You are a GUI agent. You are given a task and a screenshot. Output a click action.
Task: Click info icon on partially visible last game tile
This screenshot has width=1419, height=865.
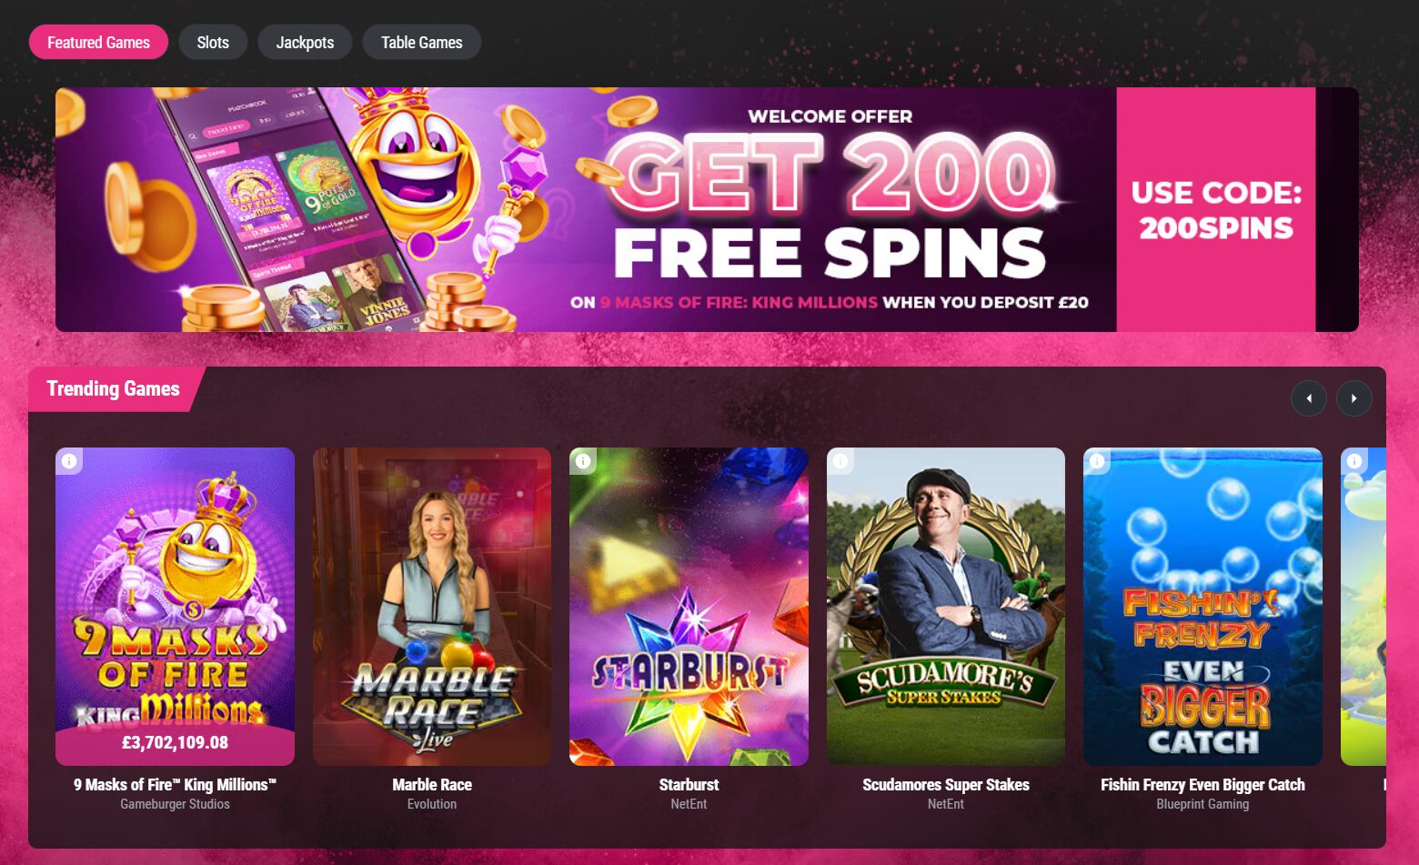(1354, 461)
